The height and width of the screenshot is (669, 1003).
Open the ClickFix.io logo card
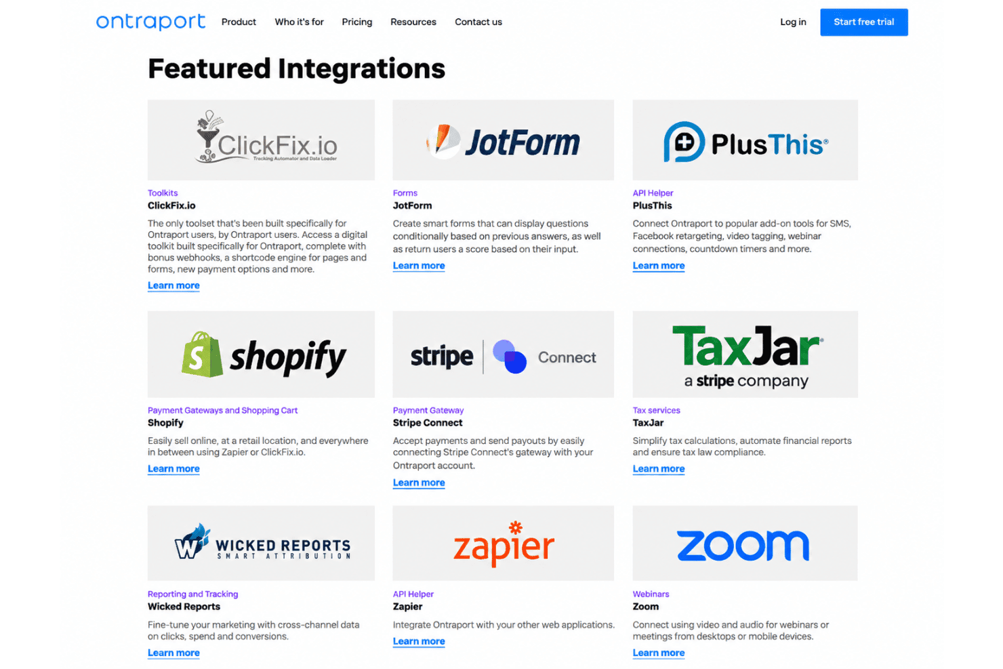261,140
